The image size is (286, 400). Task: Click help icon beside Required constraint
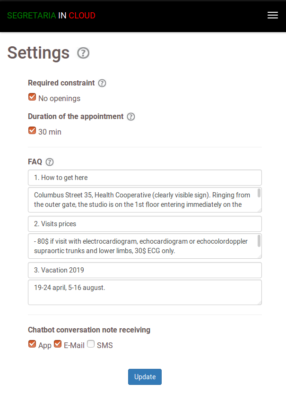(x=102, y=83)
